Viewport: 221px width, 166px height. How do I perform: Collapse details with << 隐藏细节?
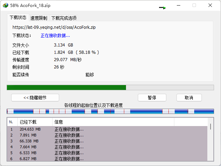pos(35,98)
